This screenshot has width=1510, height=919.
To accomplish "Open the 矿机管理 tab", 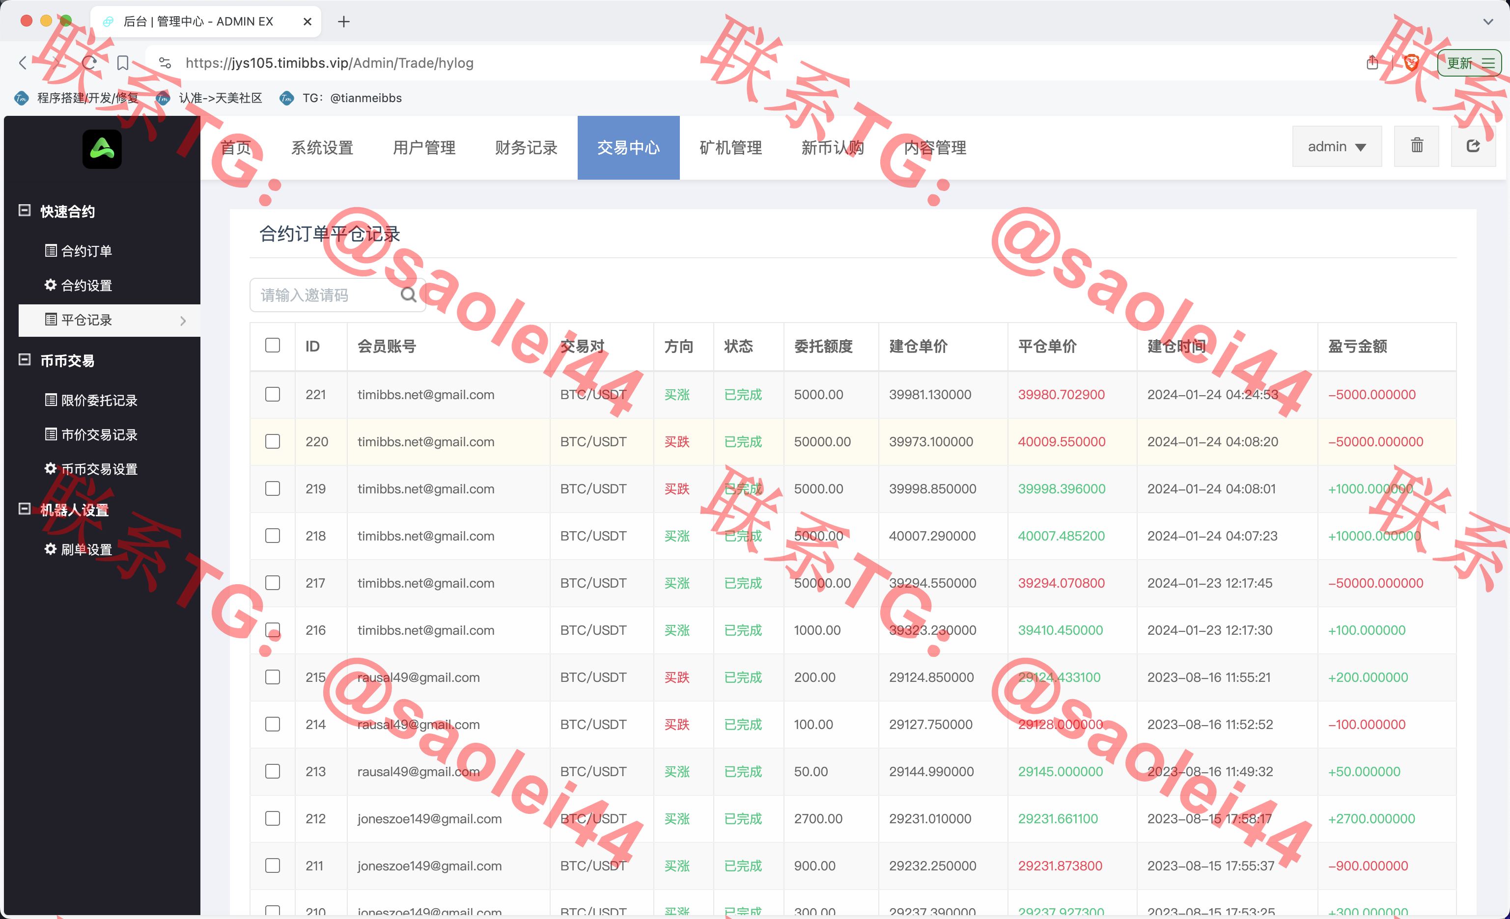I will click(730, 148).
